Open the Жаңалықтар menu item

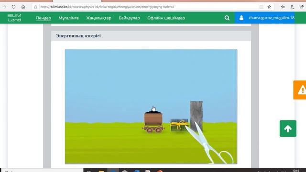tap(98, 18)
